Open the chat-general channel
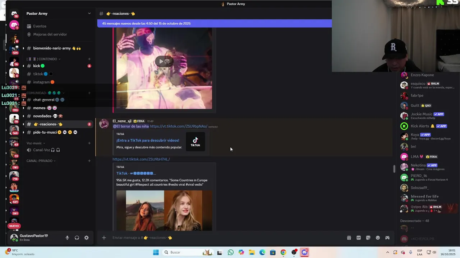This screenshot has height=258, width=460. click(x=59, y=100)
